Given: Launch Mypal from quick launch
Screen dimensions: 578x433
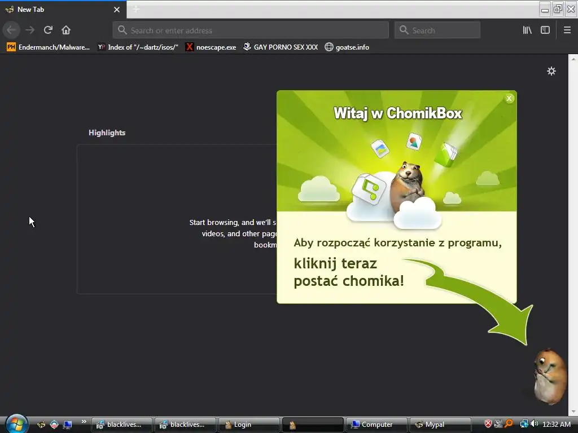Looking at the screenshot, I should click(41, 425).
